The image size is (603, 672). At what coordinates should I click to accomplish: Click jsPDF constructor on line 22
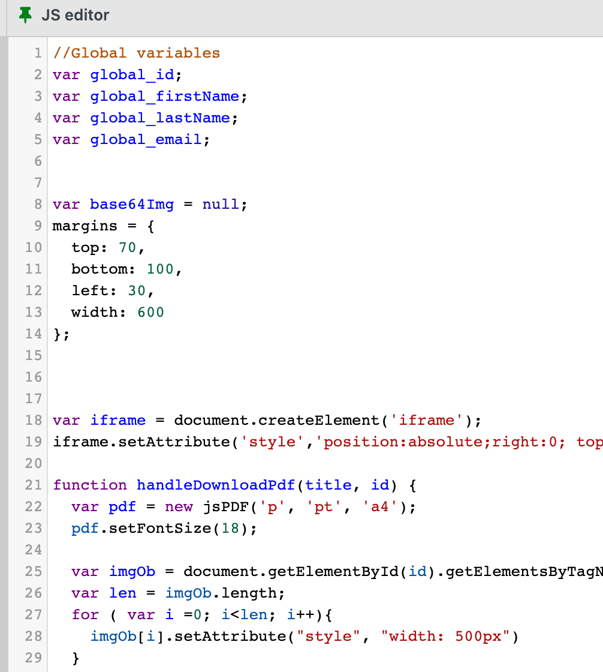point(225,507)
